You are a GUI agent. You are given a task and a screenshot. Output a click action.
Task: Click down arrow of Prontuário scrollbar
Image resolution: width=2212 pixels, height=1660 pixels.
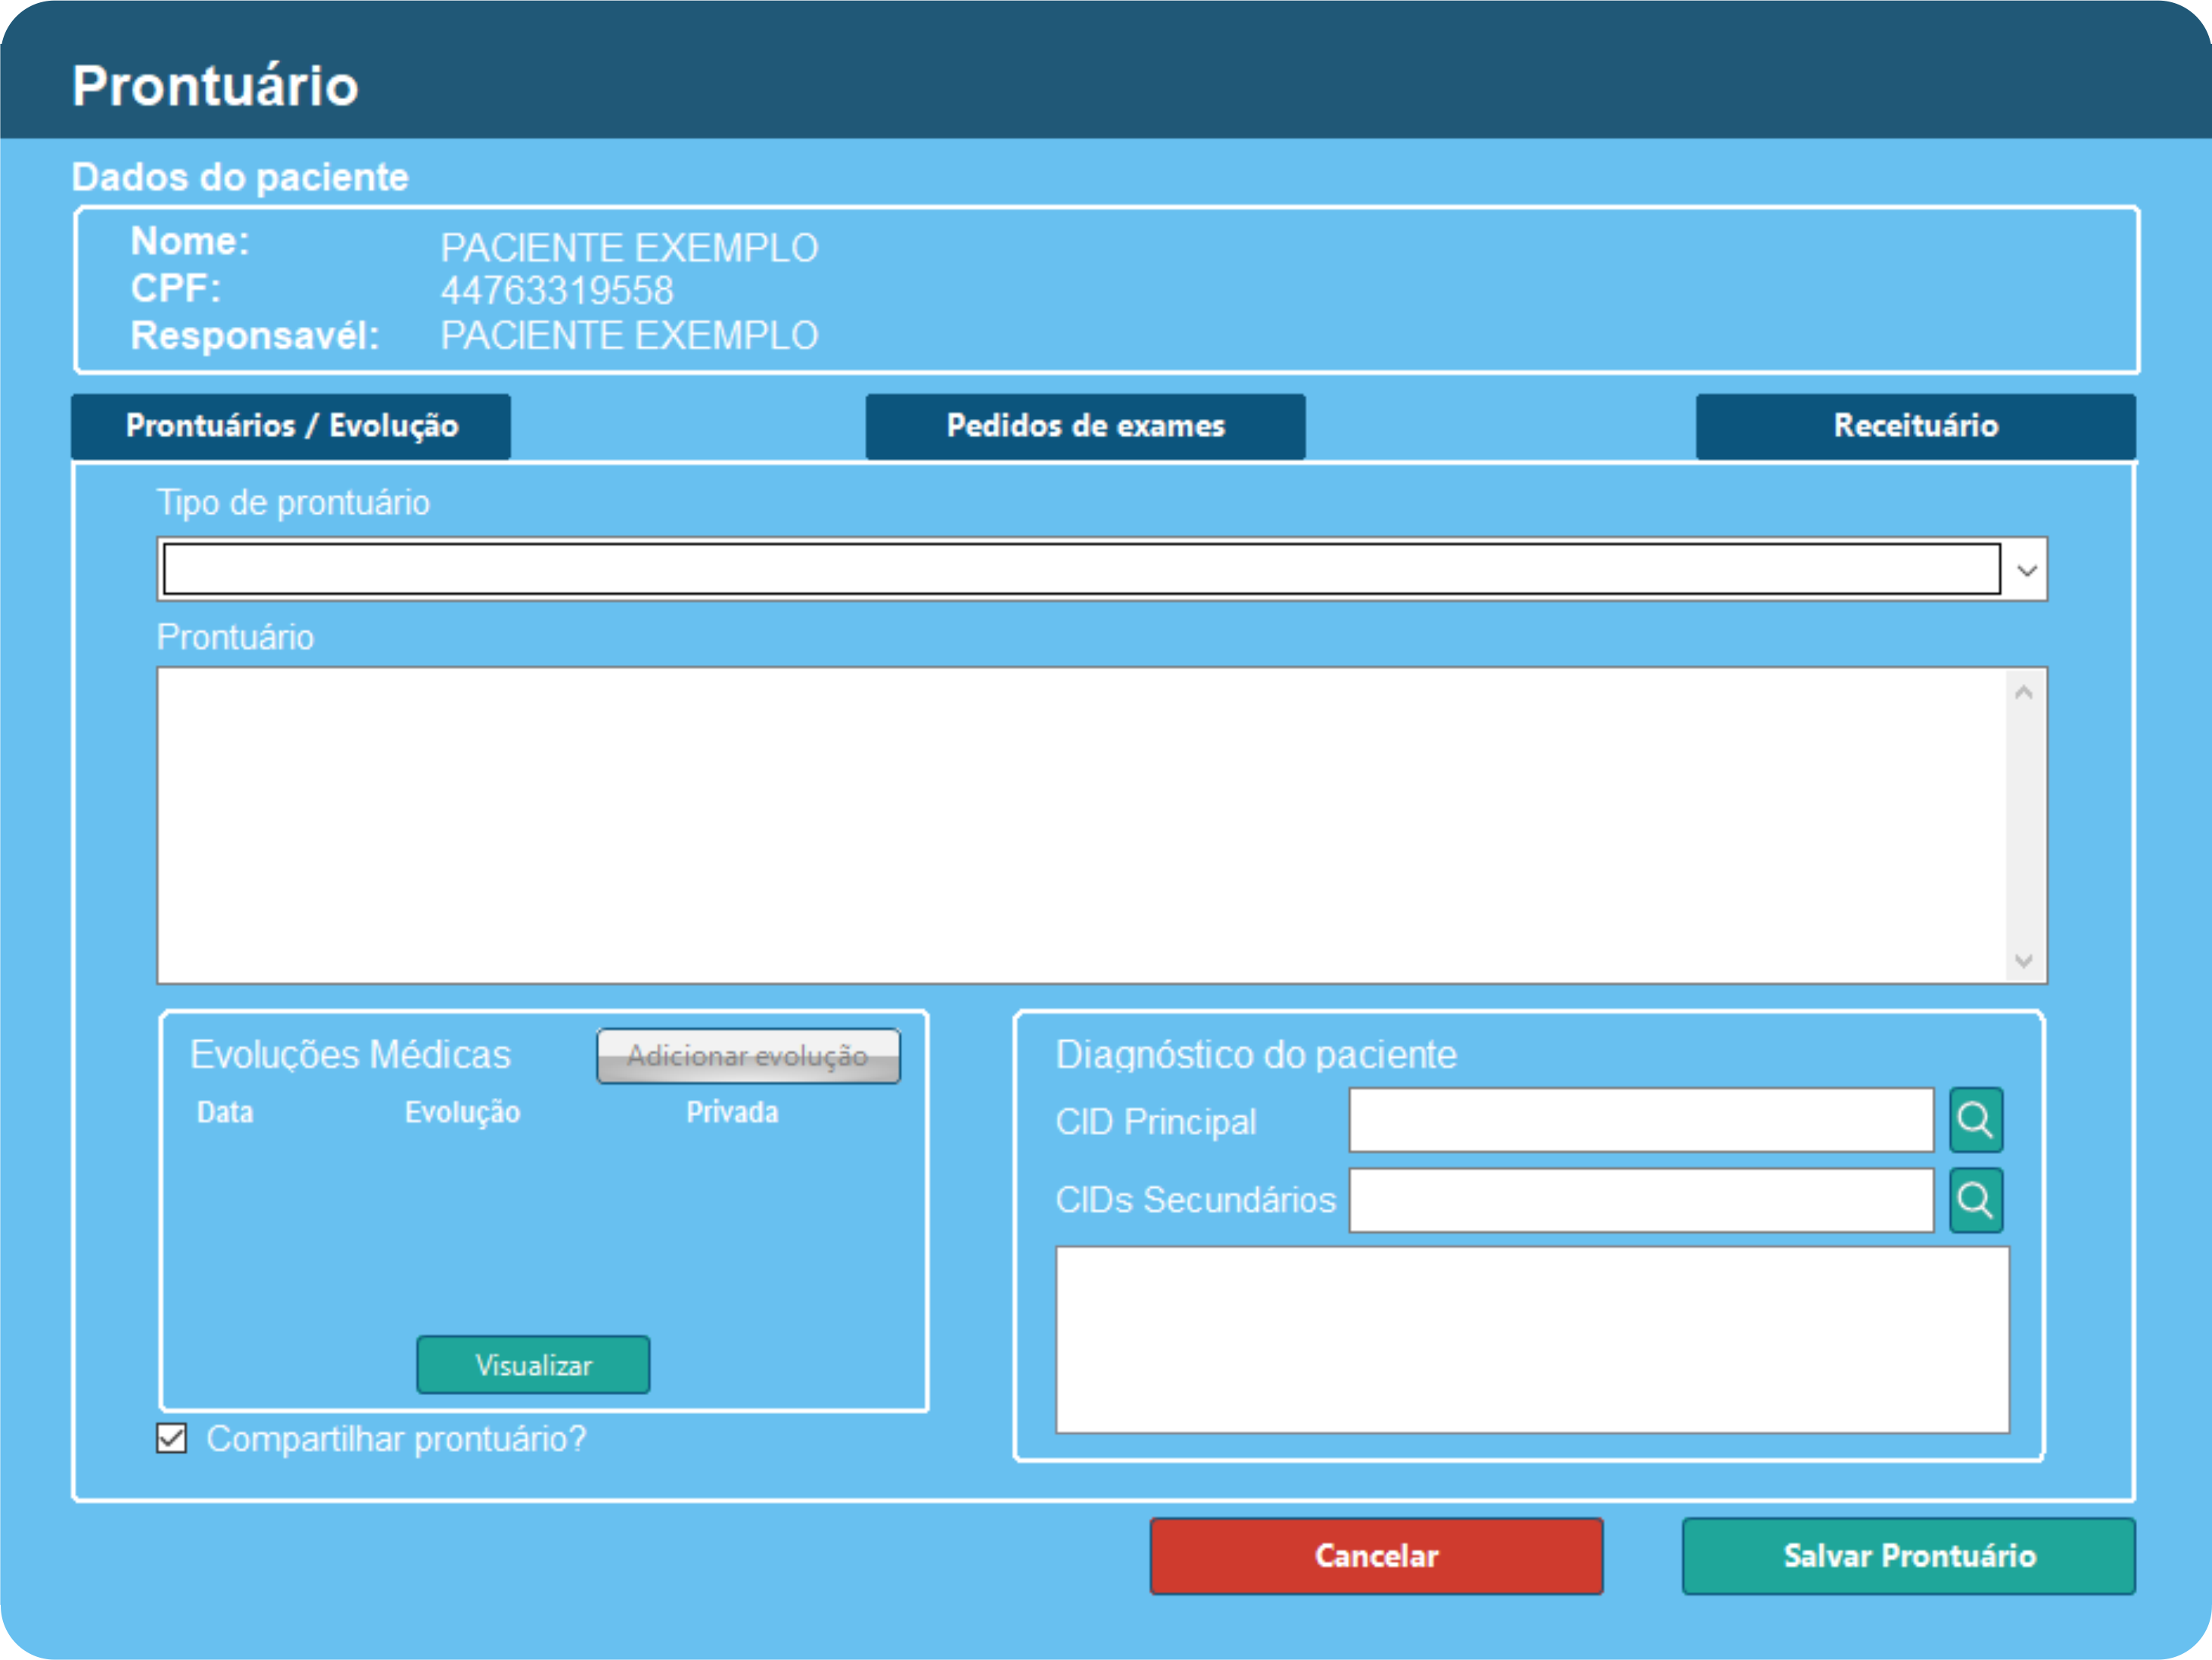[x=2024, y=960]
